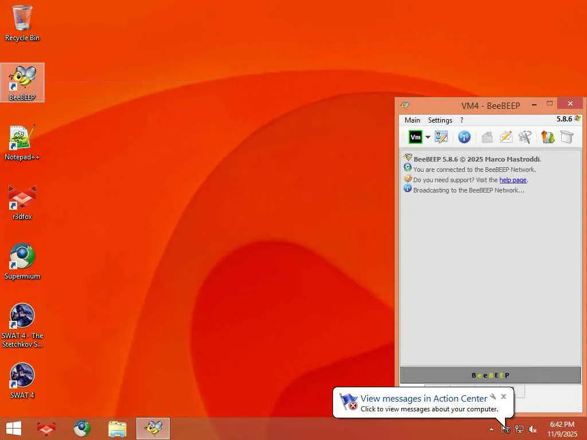Click the blue broadcast antenna toolbar icon
Image resolution: width=587 pixels, height=440 pixels.
tap(464, 137)
